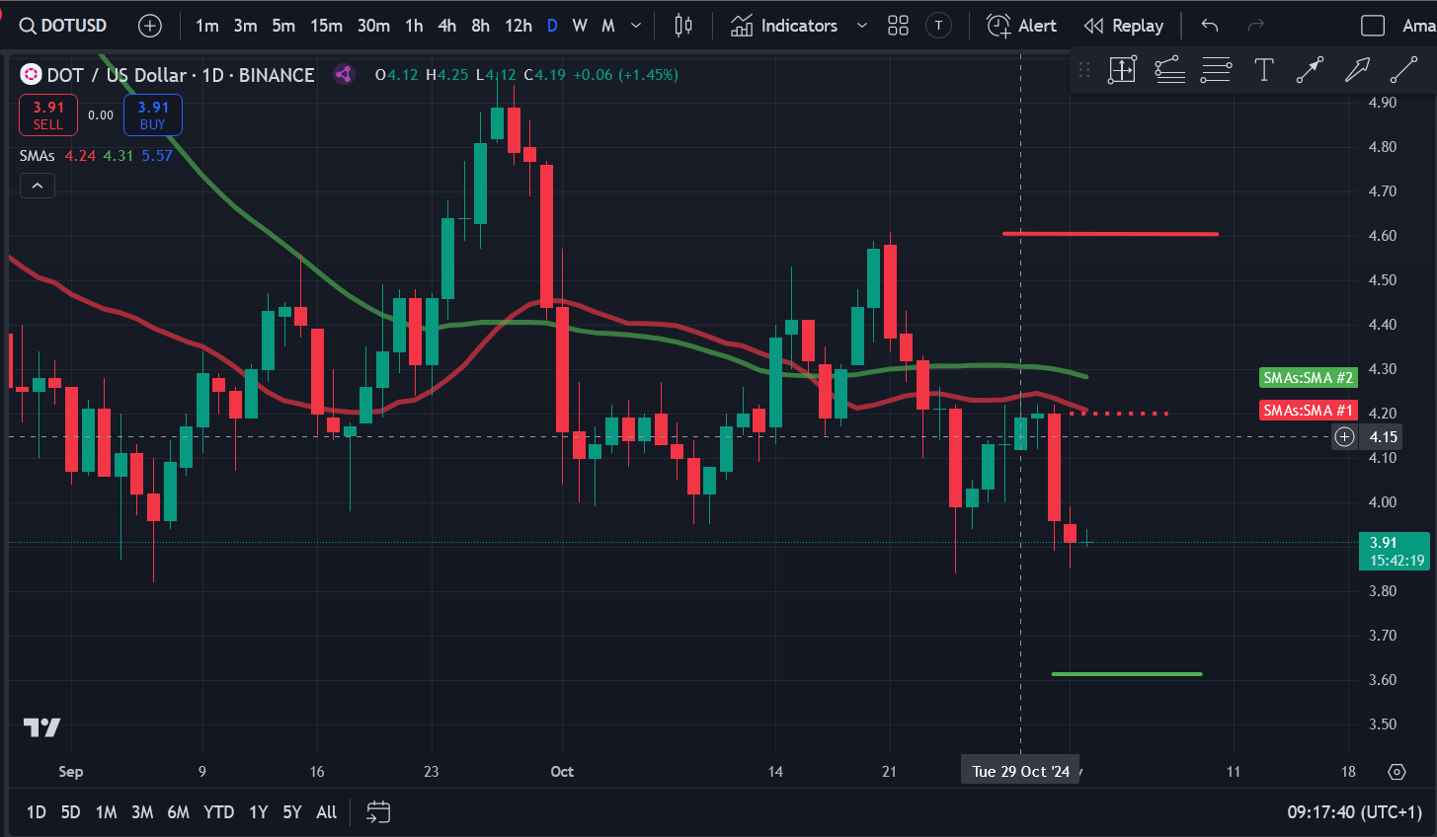The width and height of the screenshot is (1437, 837).
Task: Select the arrow drawing tool
Action: click(x=1357, y=70)
